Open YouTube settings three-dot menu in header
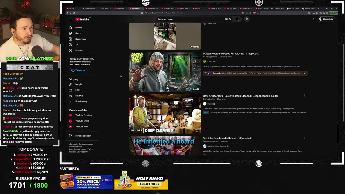Screen dimensions: 345x194 313,19
